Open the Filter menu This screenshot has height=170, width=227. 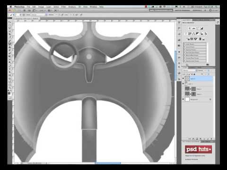pyautogui.click(x=63, y=7)
